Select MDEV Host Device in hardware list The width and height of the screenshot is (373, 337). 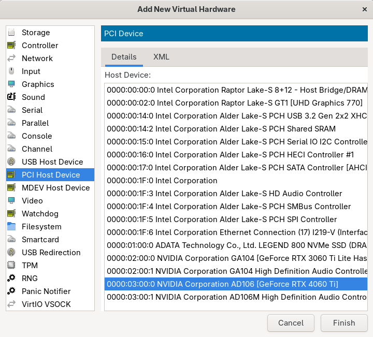pyautogui.click(x=55, y=188)
